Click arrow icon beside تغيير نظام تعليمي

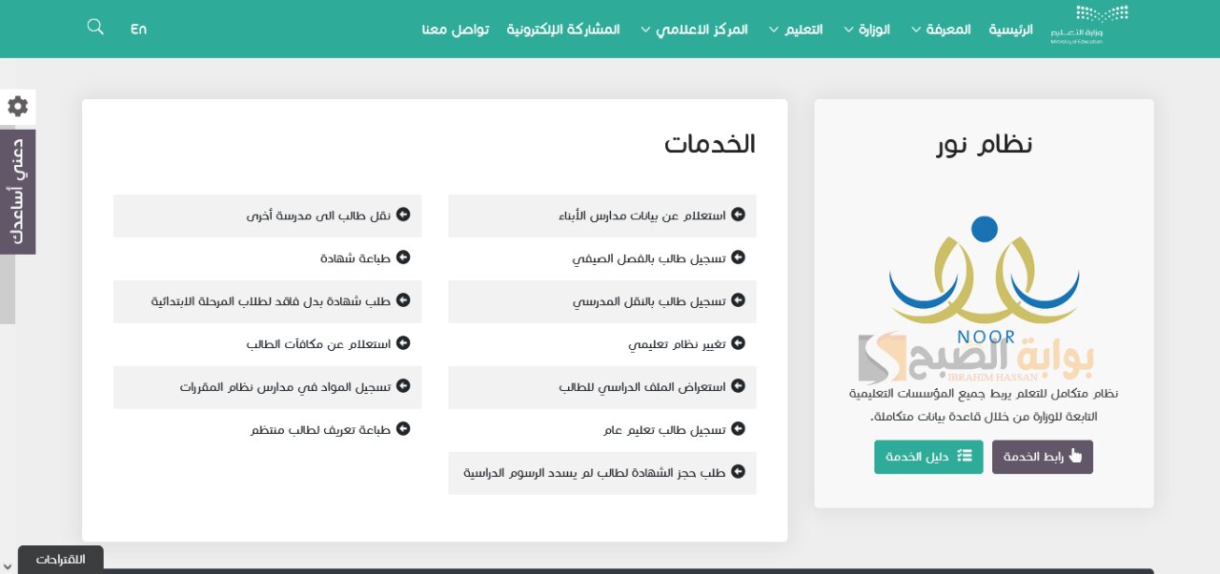[738, 343]
